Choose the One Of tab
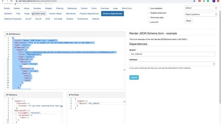The width and height of the screenshot is (221, 124). [x=38, y=19]
